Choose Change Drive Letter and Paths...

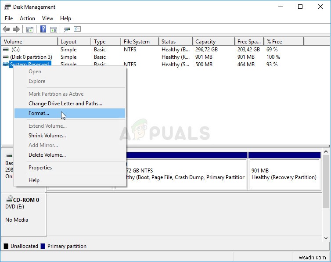pos(70,104)
